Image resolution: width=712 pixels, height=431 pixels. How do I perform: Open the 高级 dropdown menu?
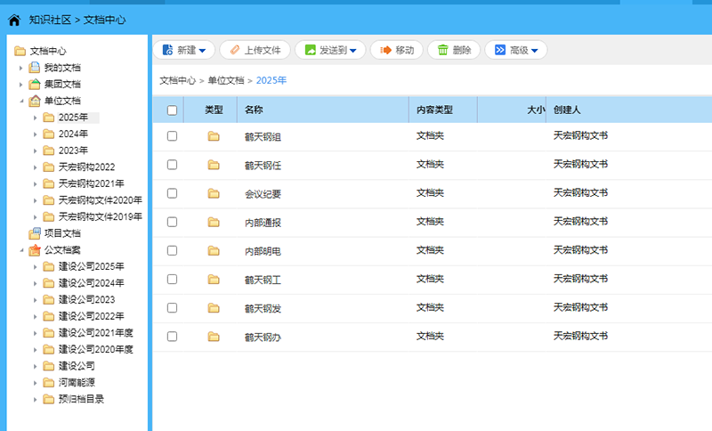pyautogui.click(x=516, y=51)
